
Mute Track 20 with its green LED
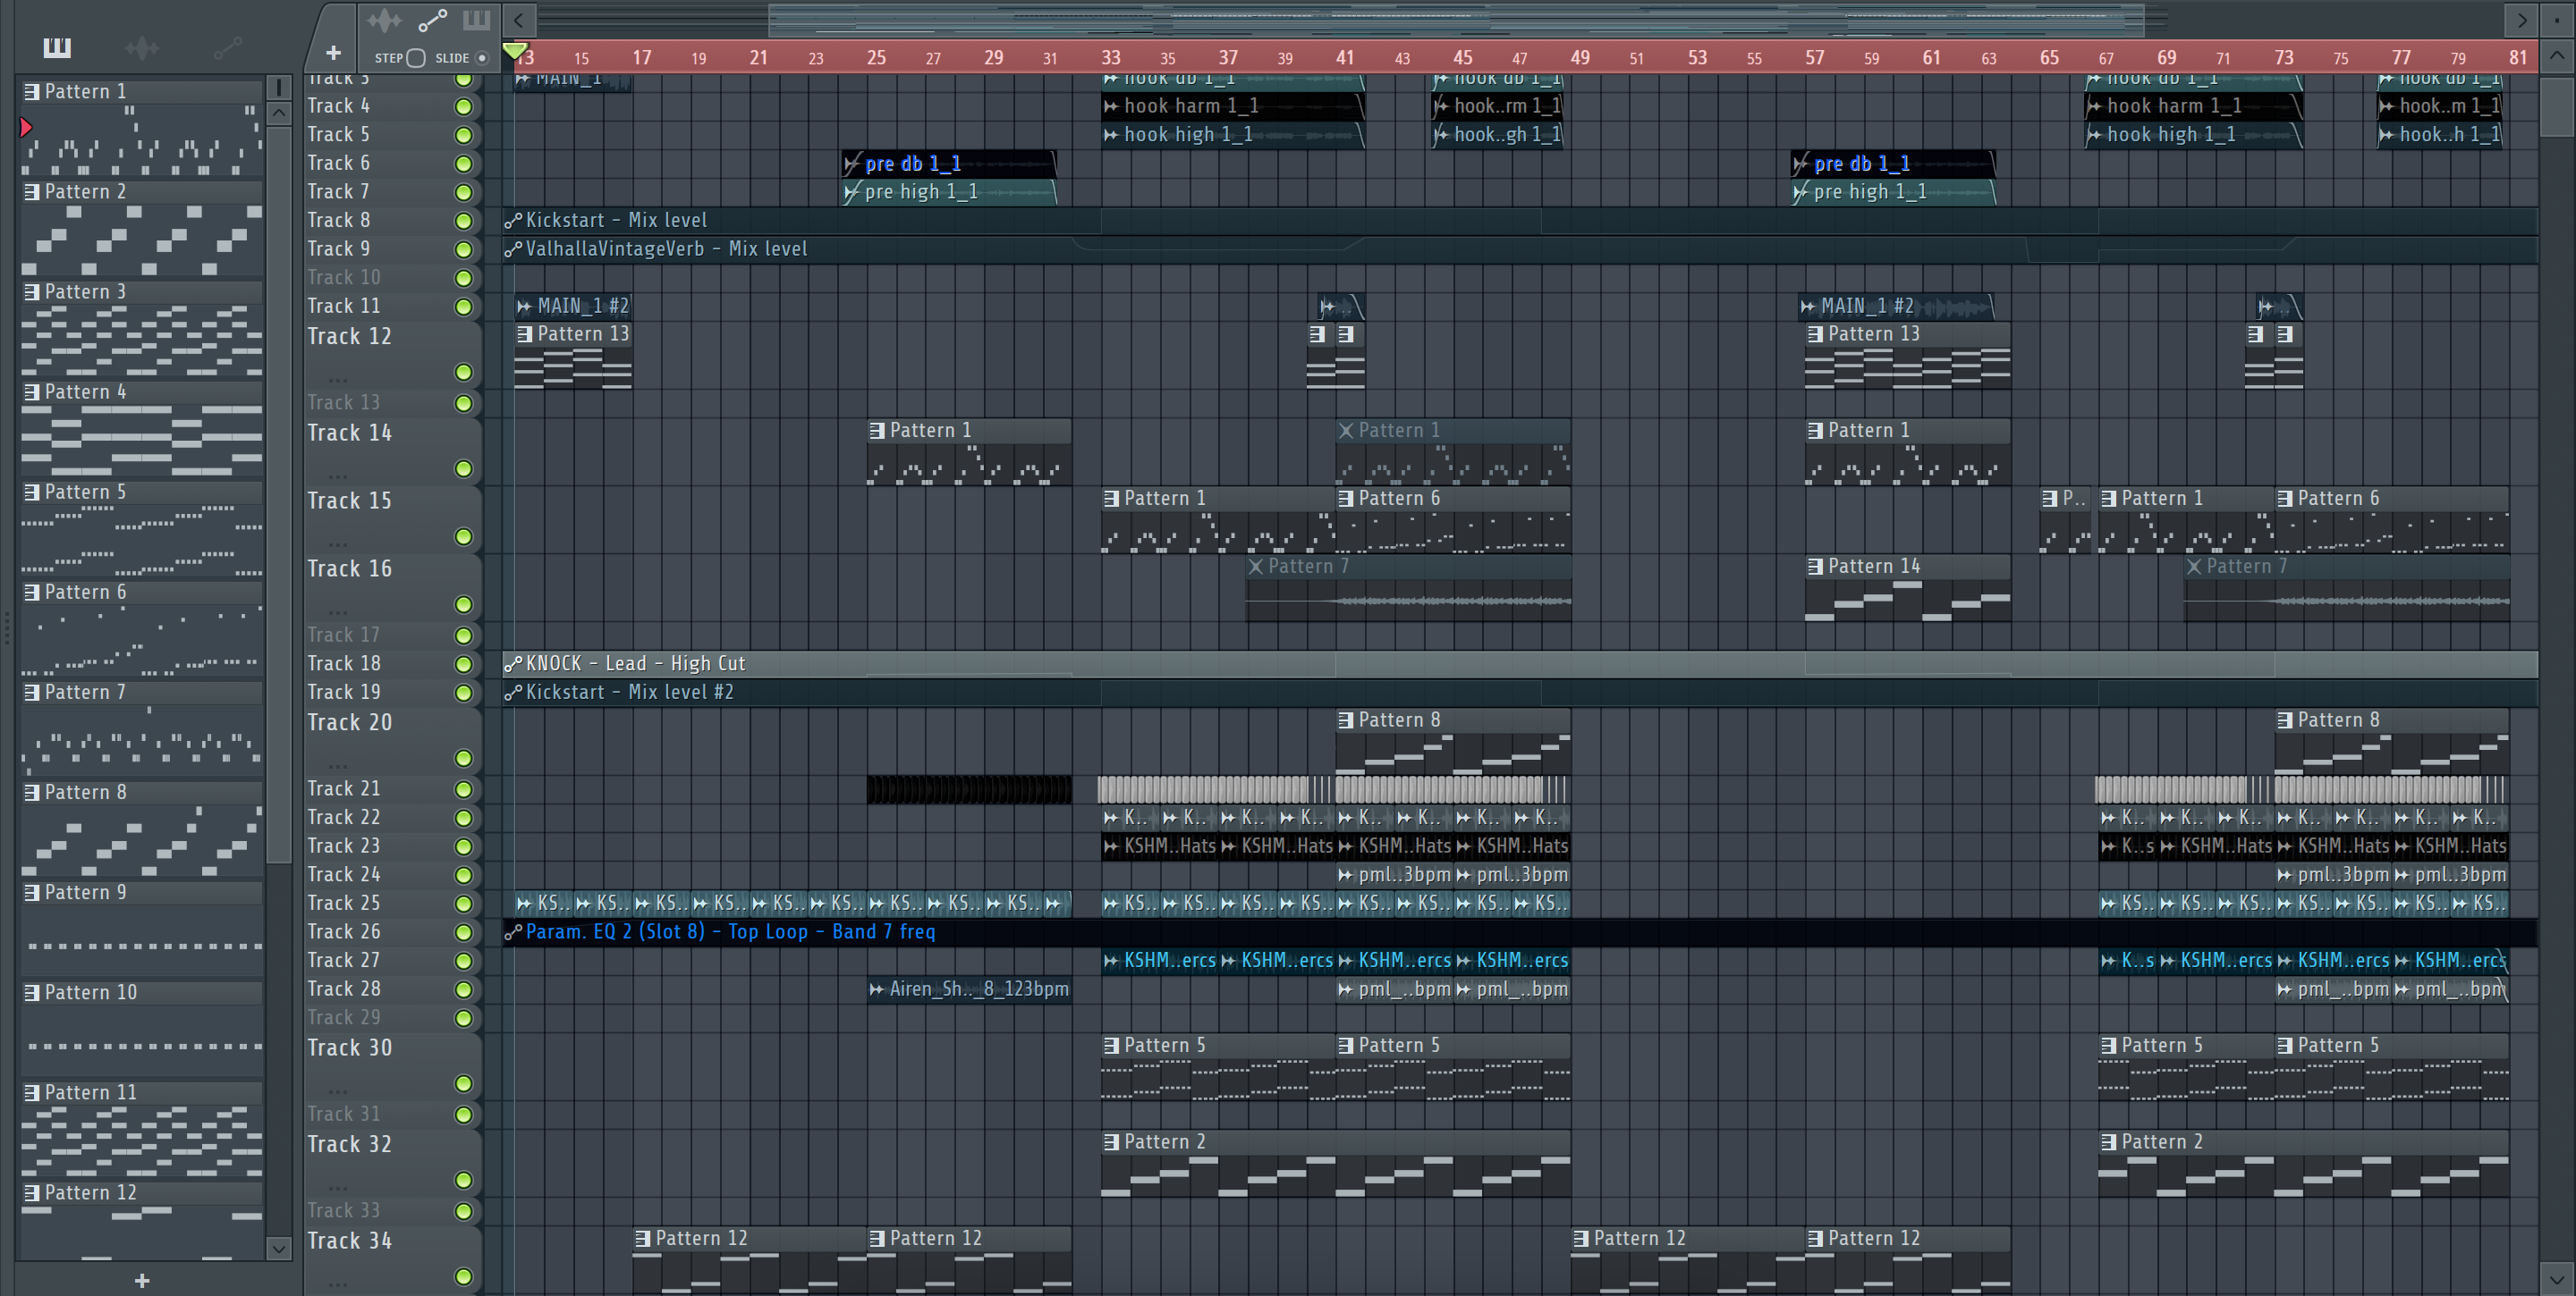pyautogui.click(x=463, y=759)
